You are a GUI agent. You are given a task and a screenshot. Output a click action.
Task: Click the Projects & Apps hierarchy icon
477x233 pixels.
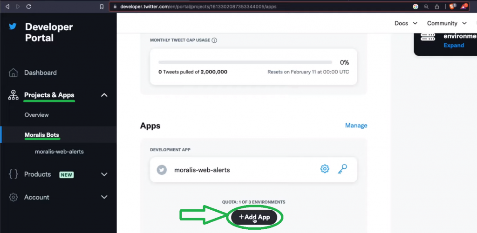point(13,95)
